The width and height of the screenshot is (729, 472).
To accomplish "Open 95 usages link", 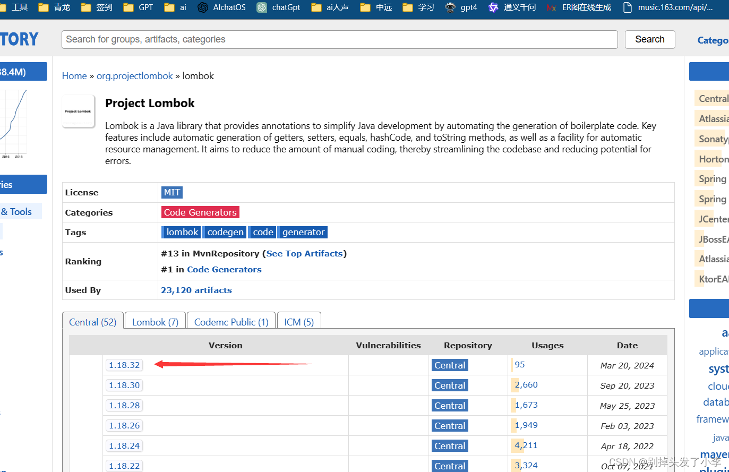I will click(520, 365).
